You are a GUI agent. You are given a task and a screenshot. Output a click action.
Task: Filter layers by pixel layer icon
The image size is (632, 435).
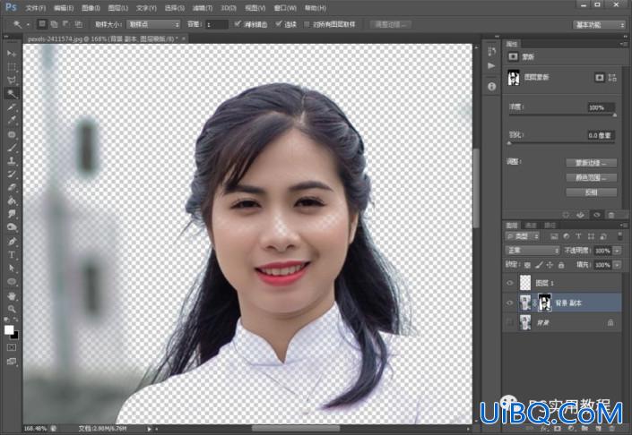pos(554,236)
